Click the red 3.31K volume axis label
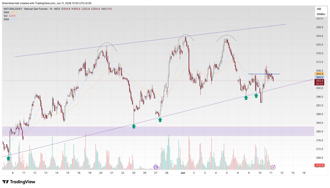 pyautogui.click(x=319, y=165)
